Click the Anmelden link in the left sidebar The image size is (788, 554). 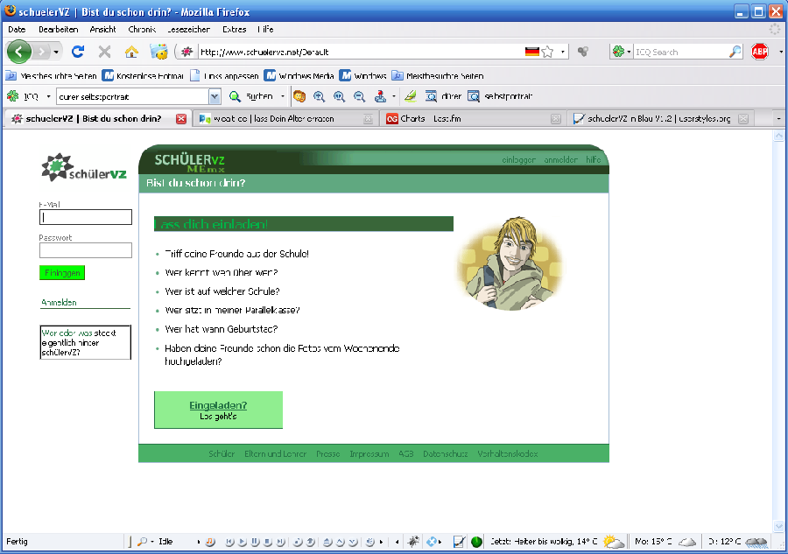click(59, 302)
